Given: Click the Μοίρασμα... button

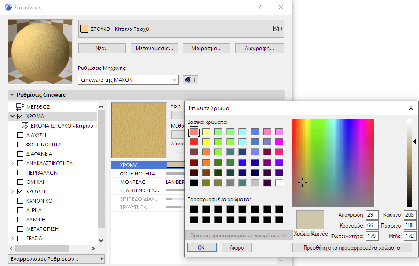Looking at the screenshot, I should tap(206, 48).
